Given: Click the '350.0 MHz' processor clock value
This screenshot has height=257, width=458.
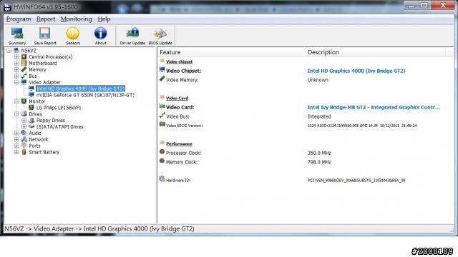Looking at the screenshot, I should pyautogui.click(x=319, y=153).
